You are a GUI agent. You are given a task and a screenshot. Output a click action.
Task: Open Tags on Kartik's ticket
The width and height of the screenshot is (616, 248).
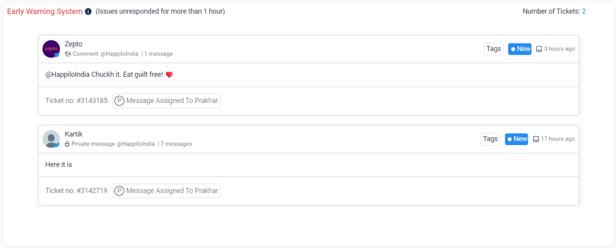(x=490, y=139)
